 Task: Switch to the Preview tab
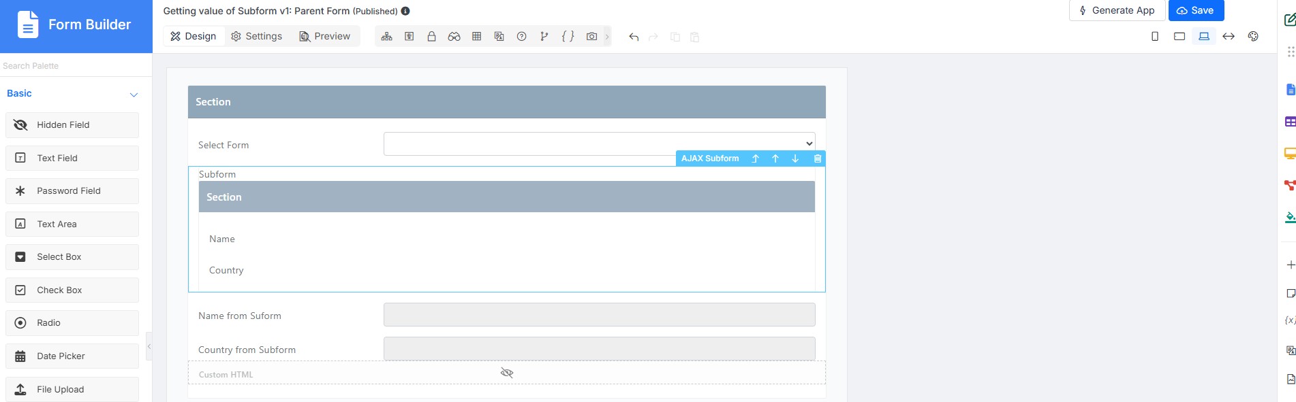(325, 37)
